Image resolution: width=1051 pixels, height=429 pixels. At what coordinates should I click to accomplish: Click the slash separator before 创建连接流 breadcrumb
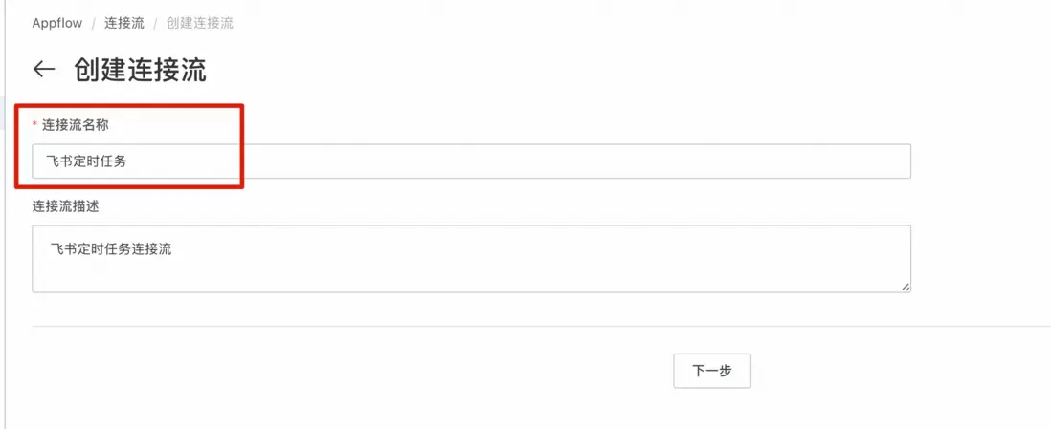(x=155, y=24)
